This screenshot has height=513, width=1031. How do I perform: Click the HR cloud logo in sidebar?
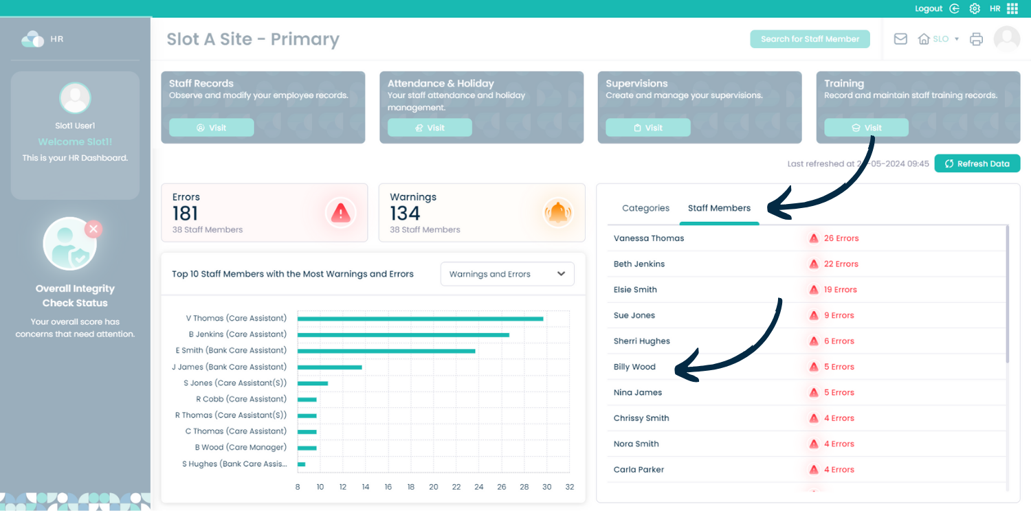(x=32, y=39)
